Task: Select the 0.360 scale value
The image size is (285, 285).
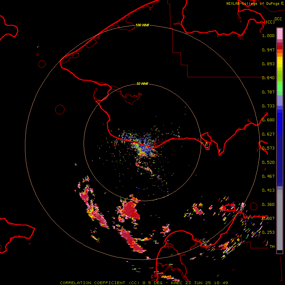Action: click(268, 205)
